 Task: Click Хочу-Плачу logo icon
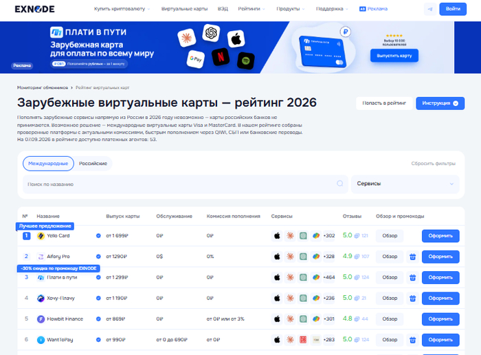tap(41, 298)
